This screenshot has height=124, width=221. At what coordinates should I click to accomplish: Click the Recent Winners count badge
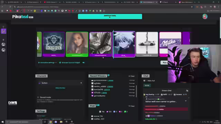click(108, 75)
